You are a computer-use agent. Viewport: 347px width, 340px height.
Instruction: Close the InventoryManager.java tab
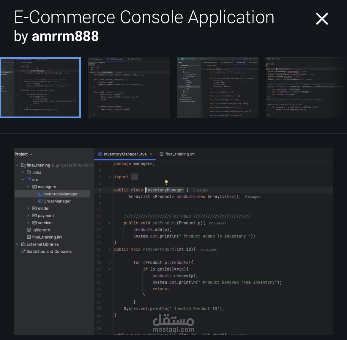pyautogui.click(x=151, y=154)
